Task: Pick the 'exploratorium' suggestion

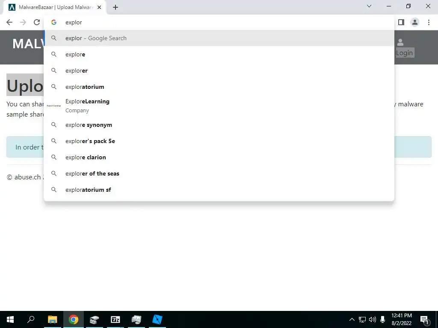Action: pyautogui.click(x=219, y=87)
